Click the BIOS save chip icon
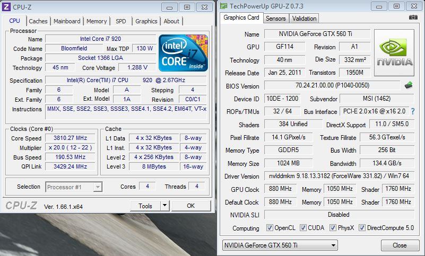Image resolution: width=425 pixels, height=256 pixels. pos(408,85)
